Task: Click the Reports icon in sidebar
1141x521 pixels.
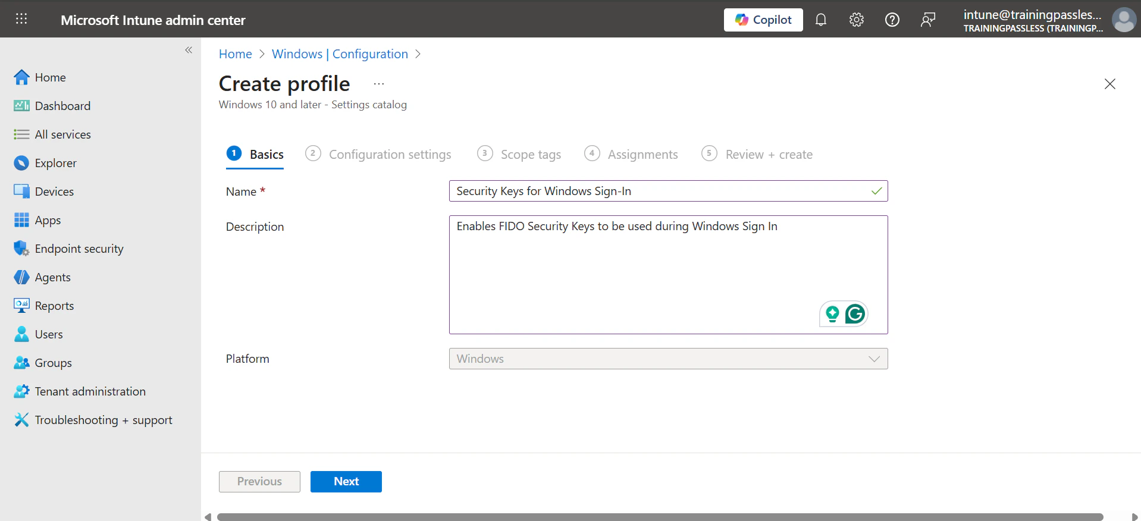Action: [x=21, y=306]
